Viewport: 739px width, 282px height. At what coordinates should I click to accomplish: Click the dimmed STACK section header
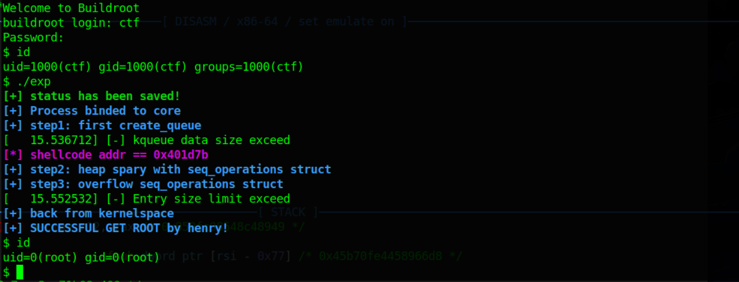(x=288, y=212)
